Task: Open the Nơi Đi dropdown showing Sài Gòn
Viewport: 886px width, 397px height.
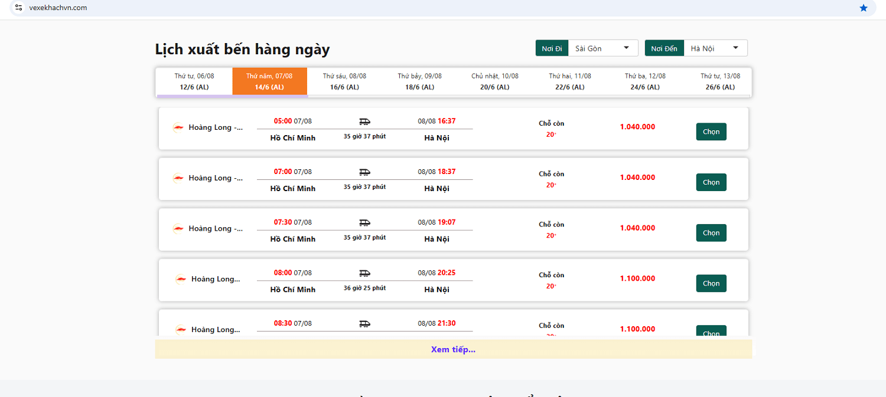Action: tap(603, 48)
